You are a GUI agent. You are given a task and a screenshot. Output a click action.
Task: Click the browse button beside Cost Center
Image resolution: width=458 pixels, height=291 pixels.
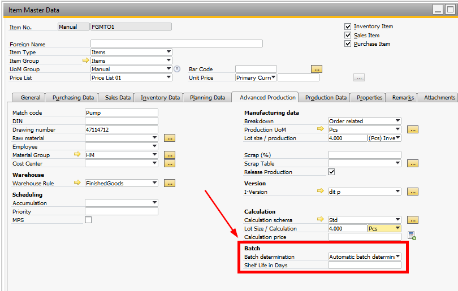click(x=170, y=163)
